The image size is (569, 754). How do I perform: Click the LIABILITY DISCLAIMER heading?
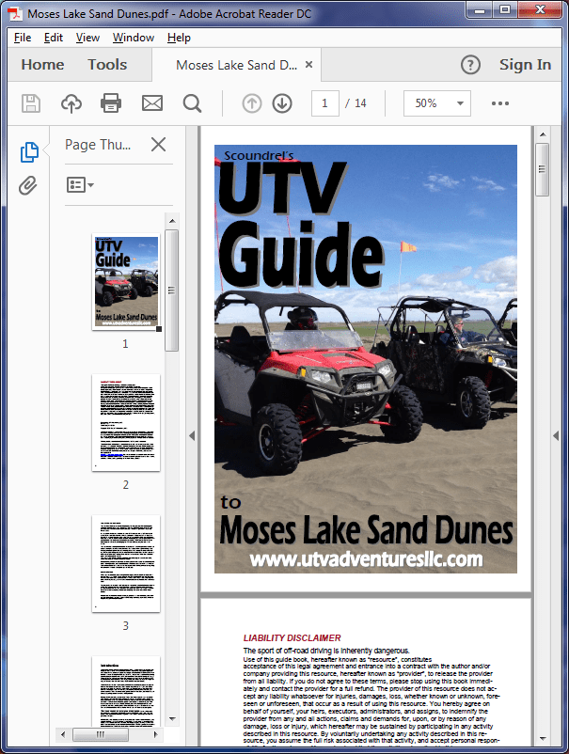(292, 637)
